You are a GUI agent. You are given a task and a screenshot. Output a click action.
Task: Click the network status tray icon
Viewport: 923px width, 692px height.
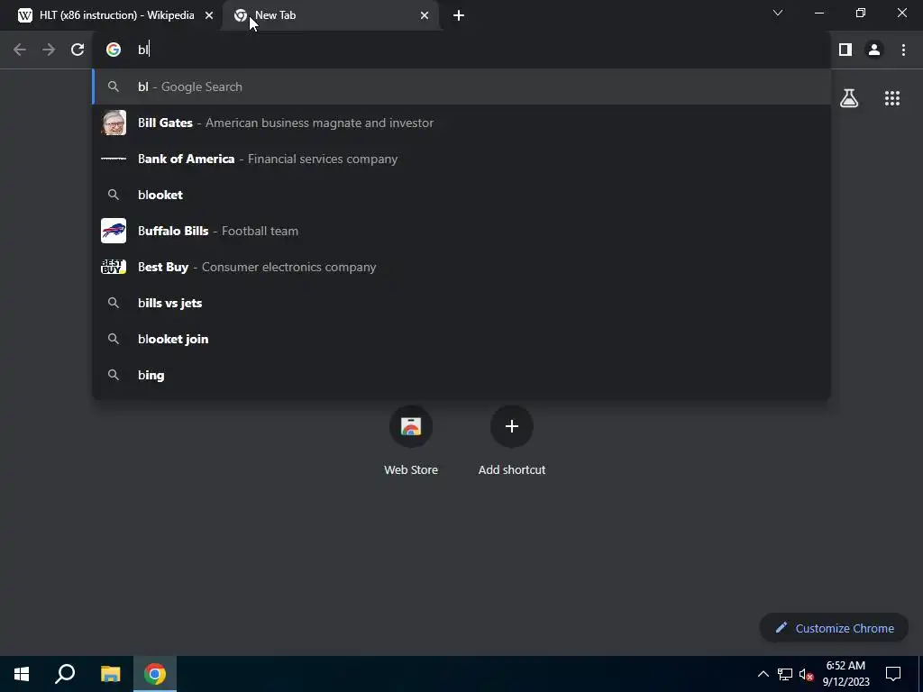pyautogui.click(x=785, y=674)
